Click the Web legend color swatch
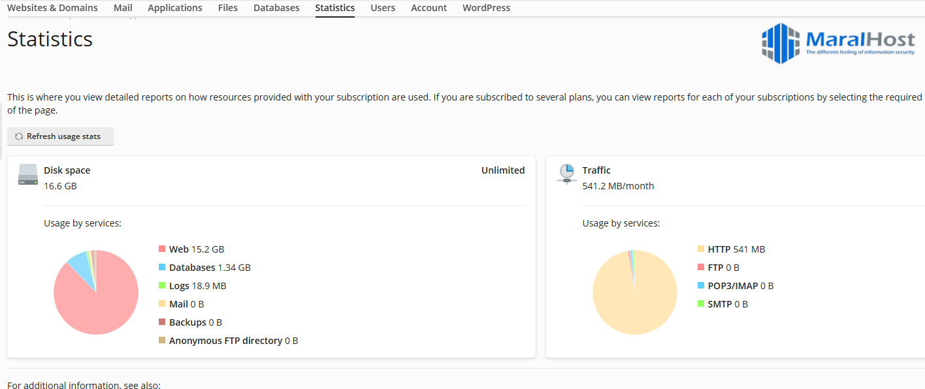The image size is (925, 389). [162, 249]
